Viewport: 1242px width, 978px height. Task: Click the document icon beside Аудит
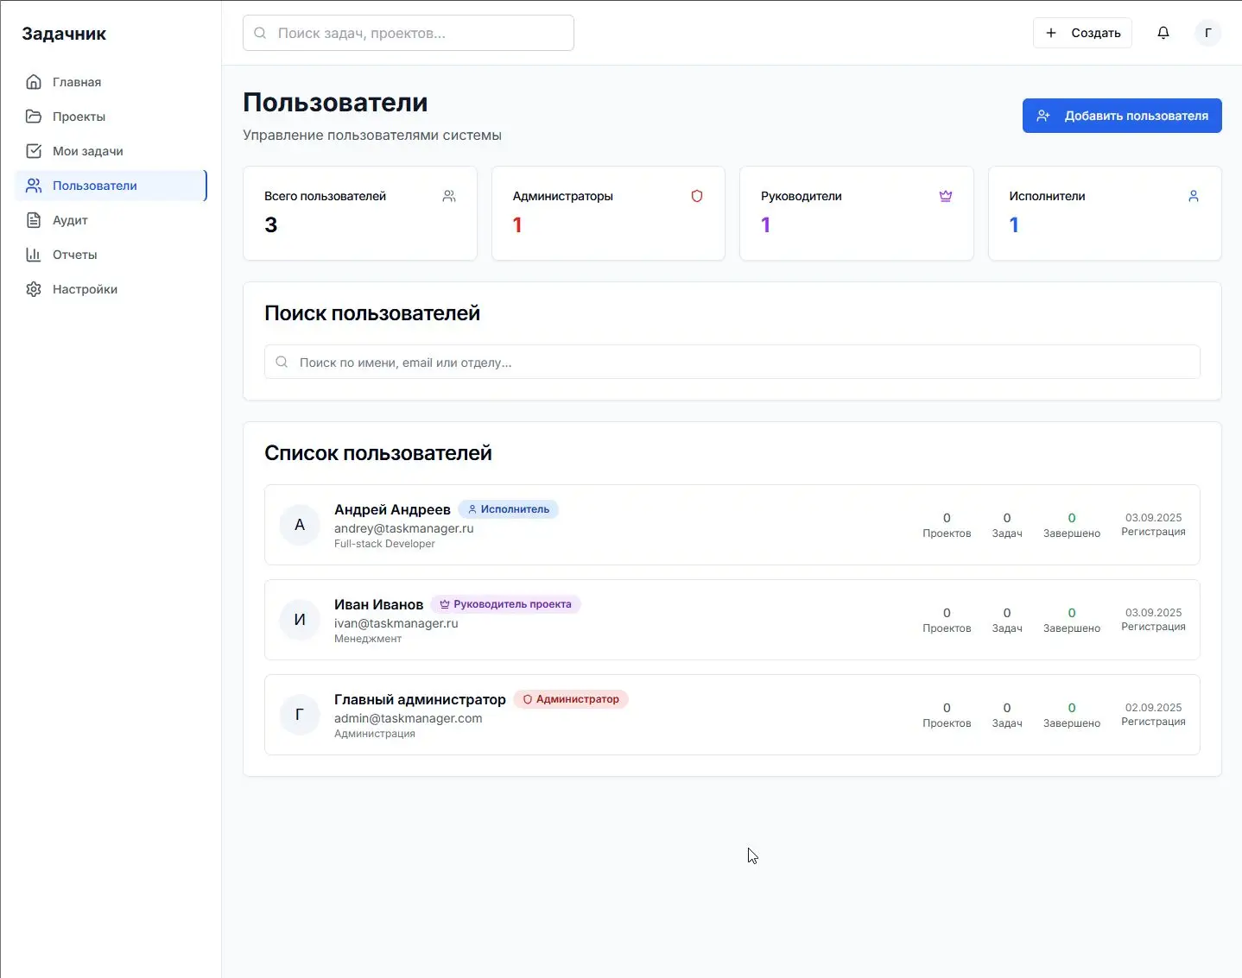(x=33, y=220)
